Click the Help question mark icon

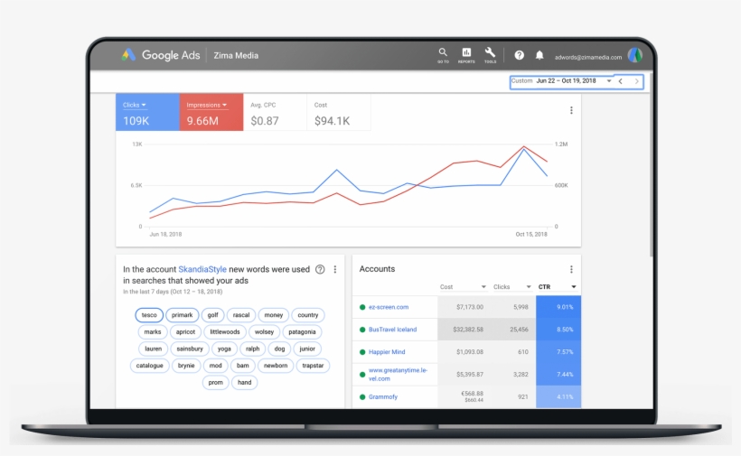[x=519, y=55]
